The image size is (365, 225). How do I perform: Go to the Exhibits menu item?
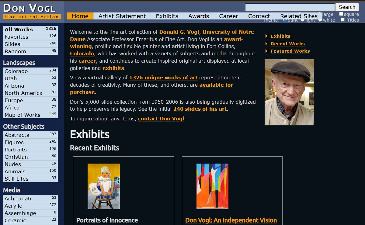click(x=167, y=16)
